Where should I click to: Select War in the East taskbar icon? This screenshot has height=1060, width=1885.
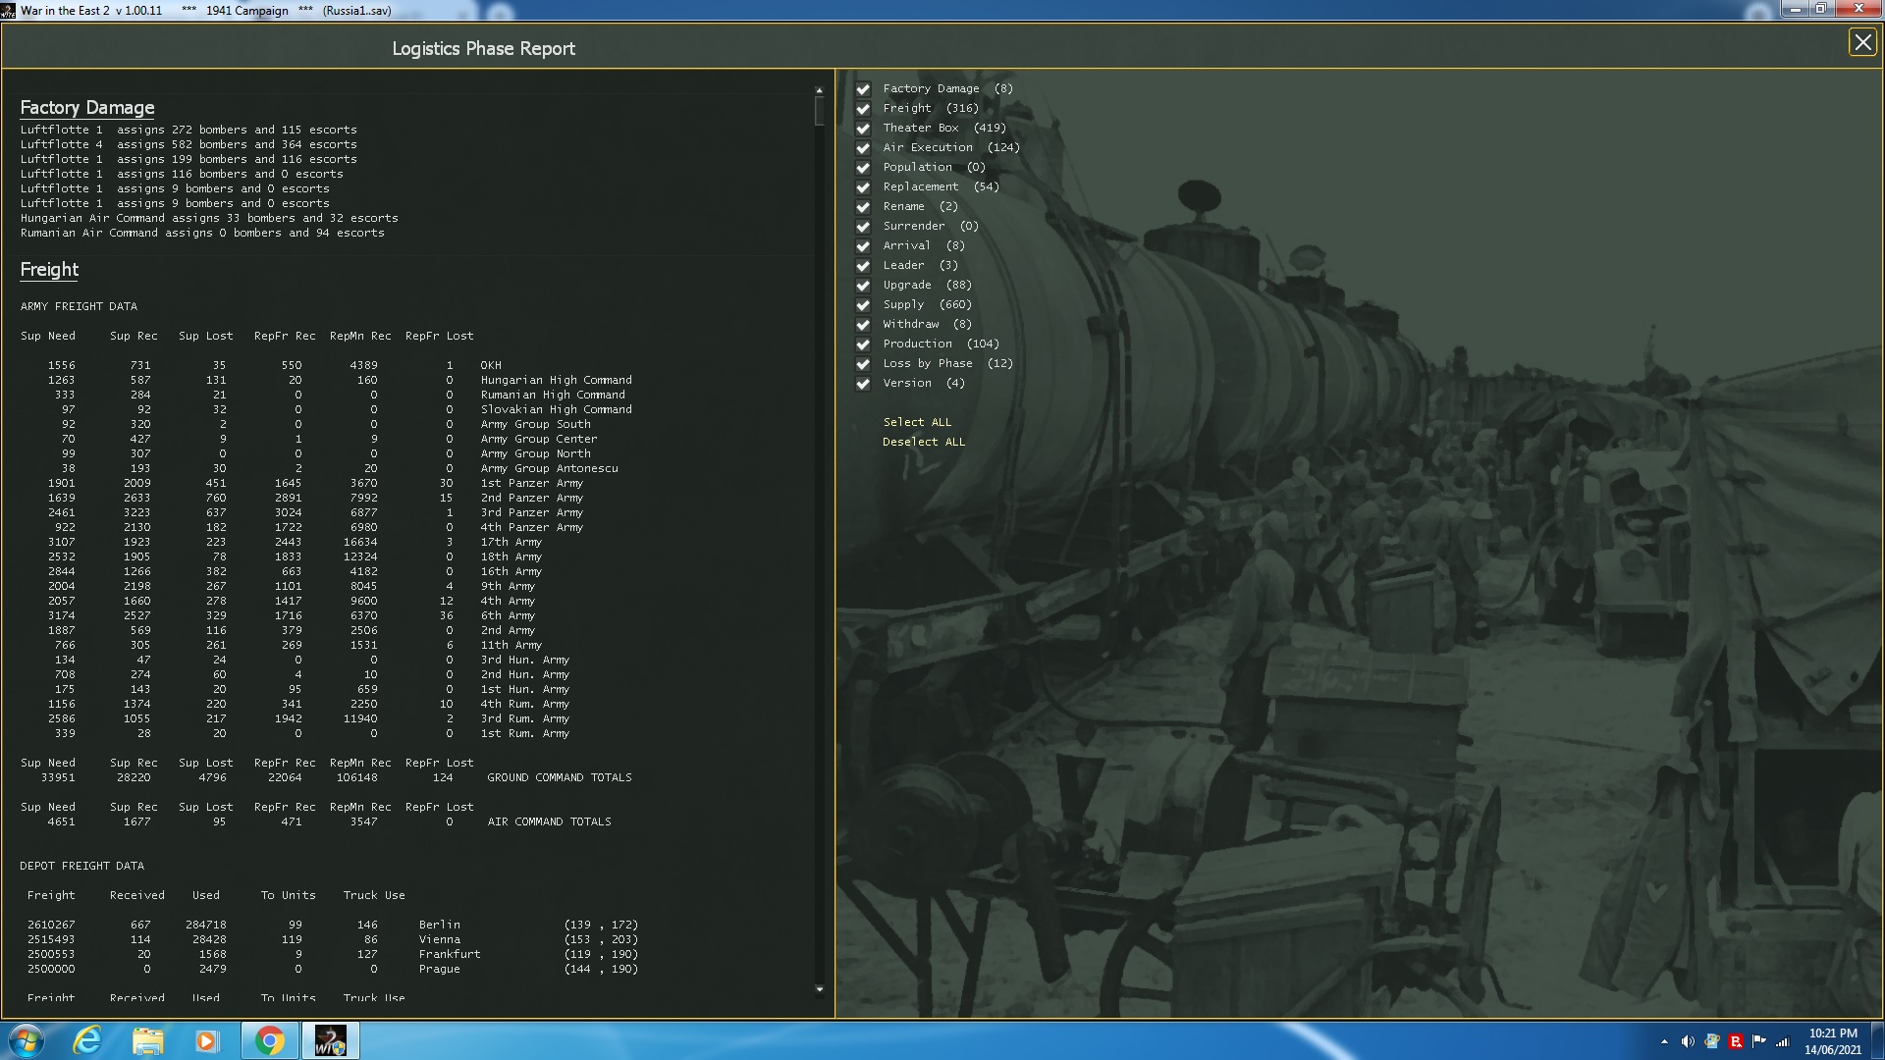330,1040
